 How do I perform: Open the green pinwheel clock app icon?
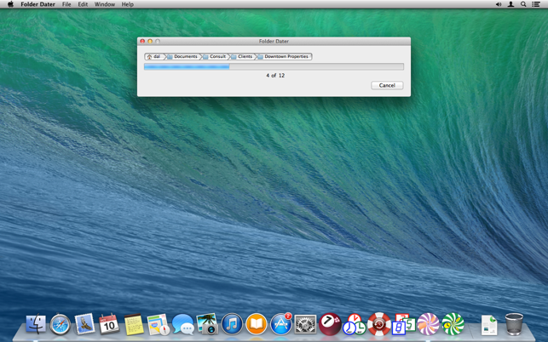tap(453, 324)
